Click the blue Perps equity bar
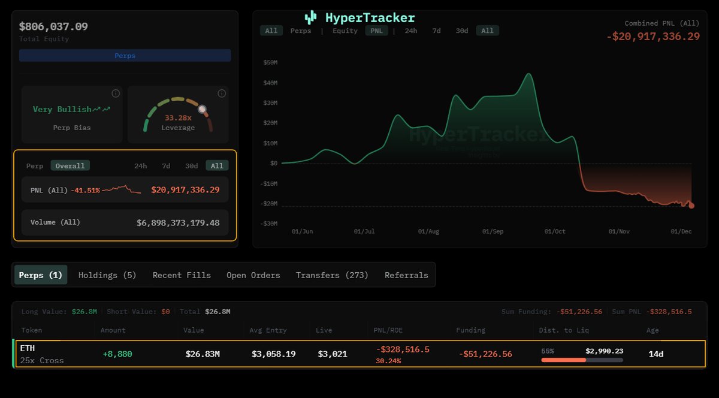The image size is (719, 398). (125, 56)
